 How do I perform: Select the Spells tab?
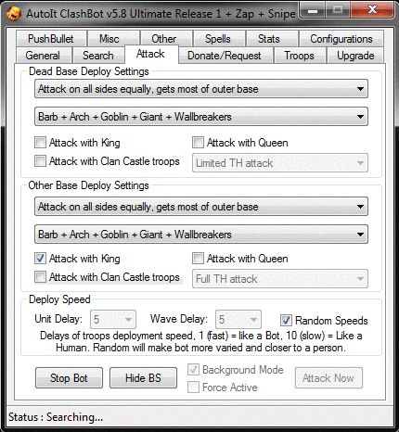(218, 39)
